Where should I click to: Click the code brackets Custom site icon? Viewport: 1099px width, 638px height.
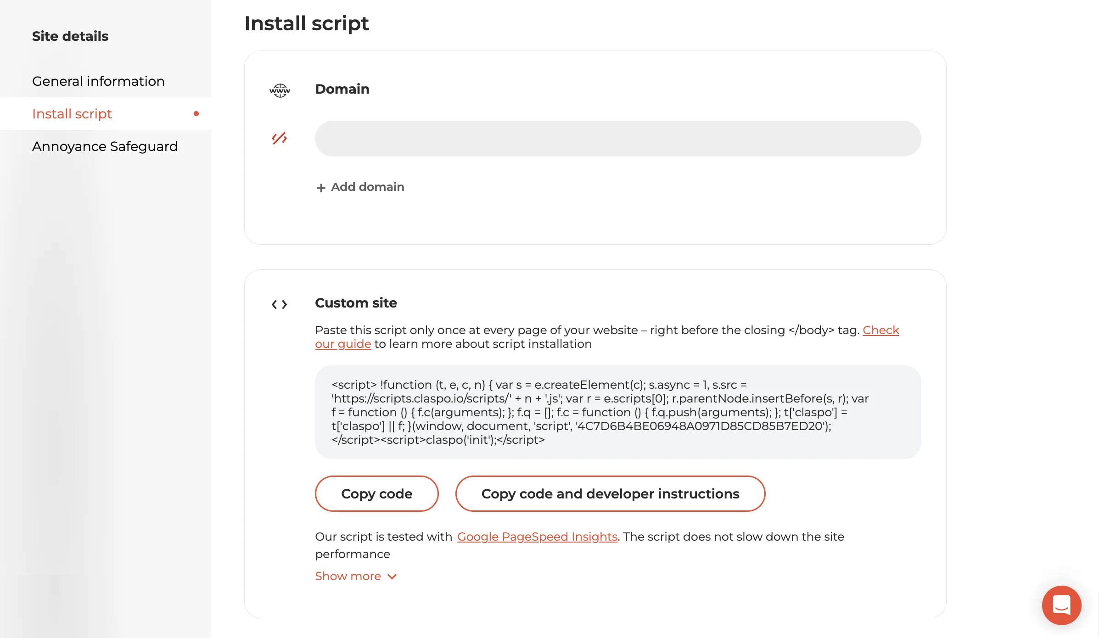click(x=279, y=304)
